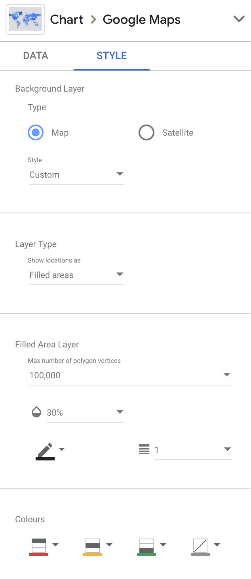Click the opacity droplet icon
Viewport: 251px width, 579px height.
(36, 412)
